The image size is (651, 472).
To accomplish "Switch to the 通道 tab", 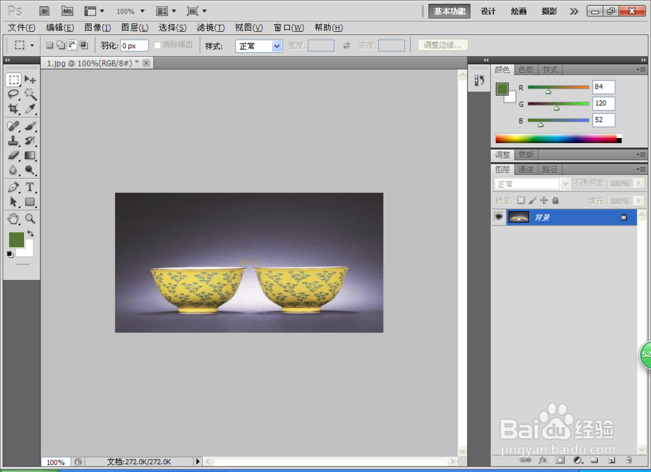I will coord(525,169).
